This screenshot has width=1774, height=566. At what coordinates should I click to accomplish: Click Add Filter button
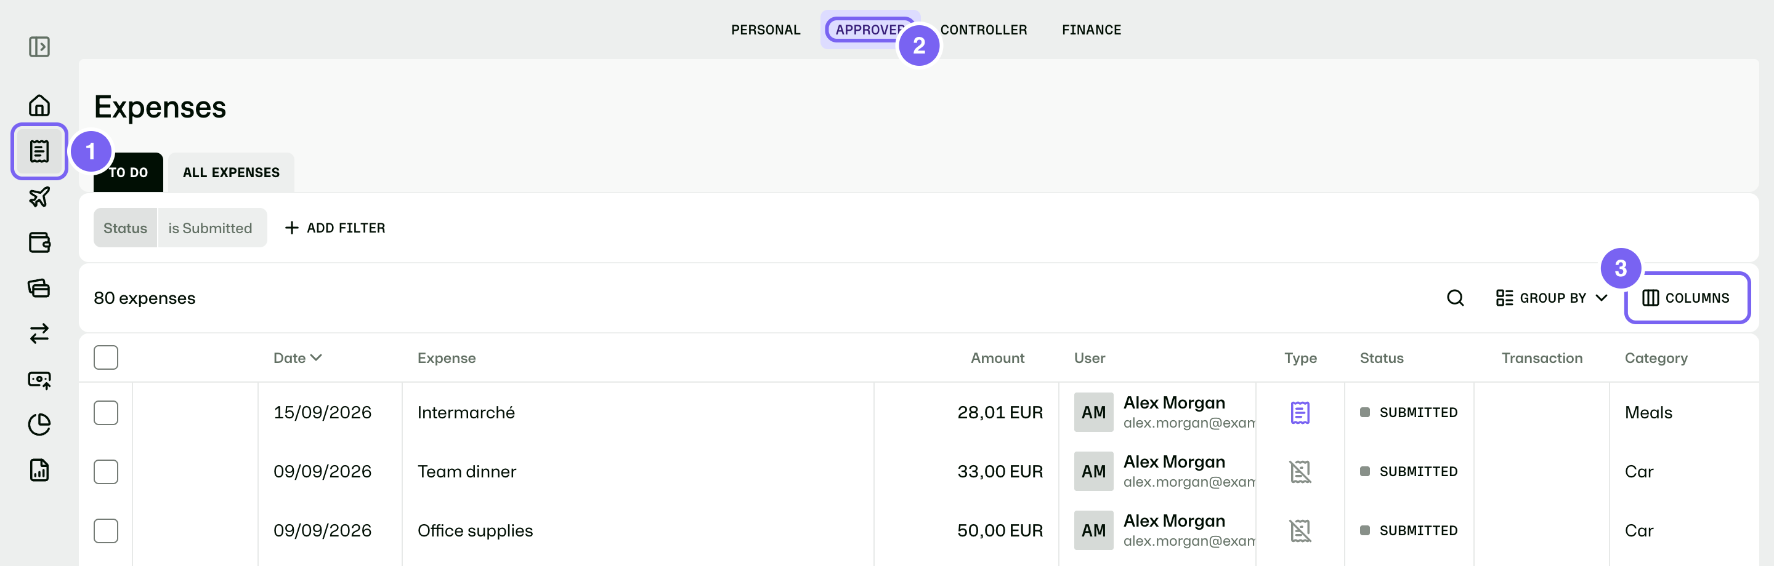tap(335, 228)
